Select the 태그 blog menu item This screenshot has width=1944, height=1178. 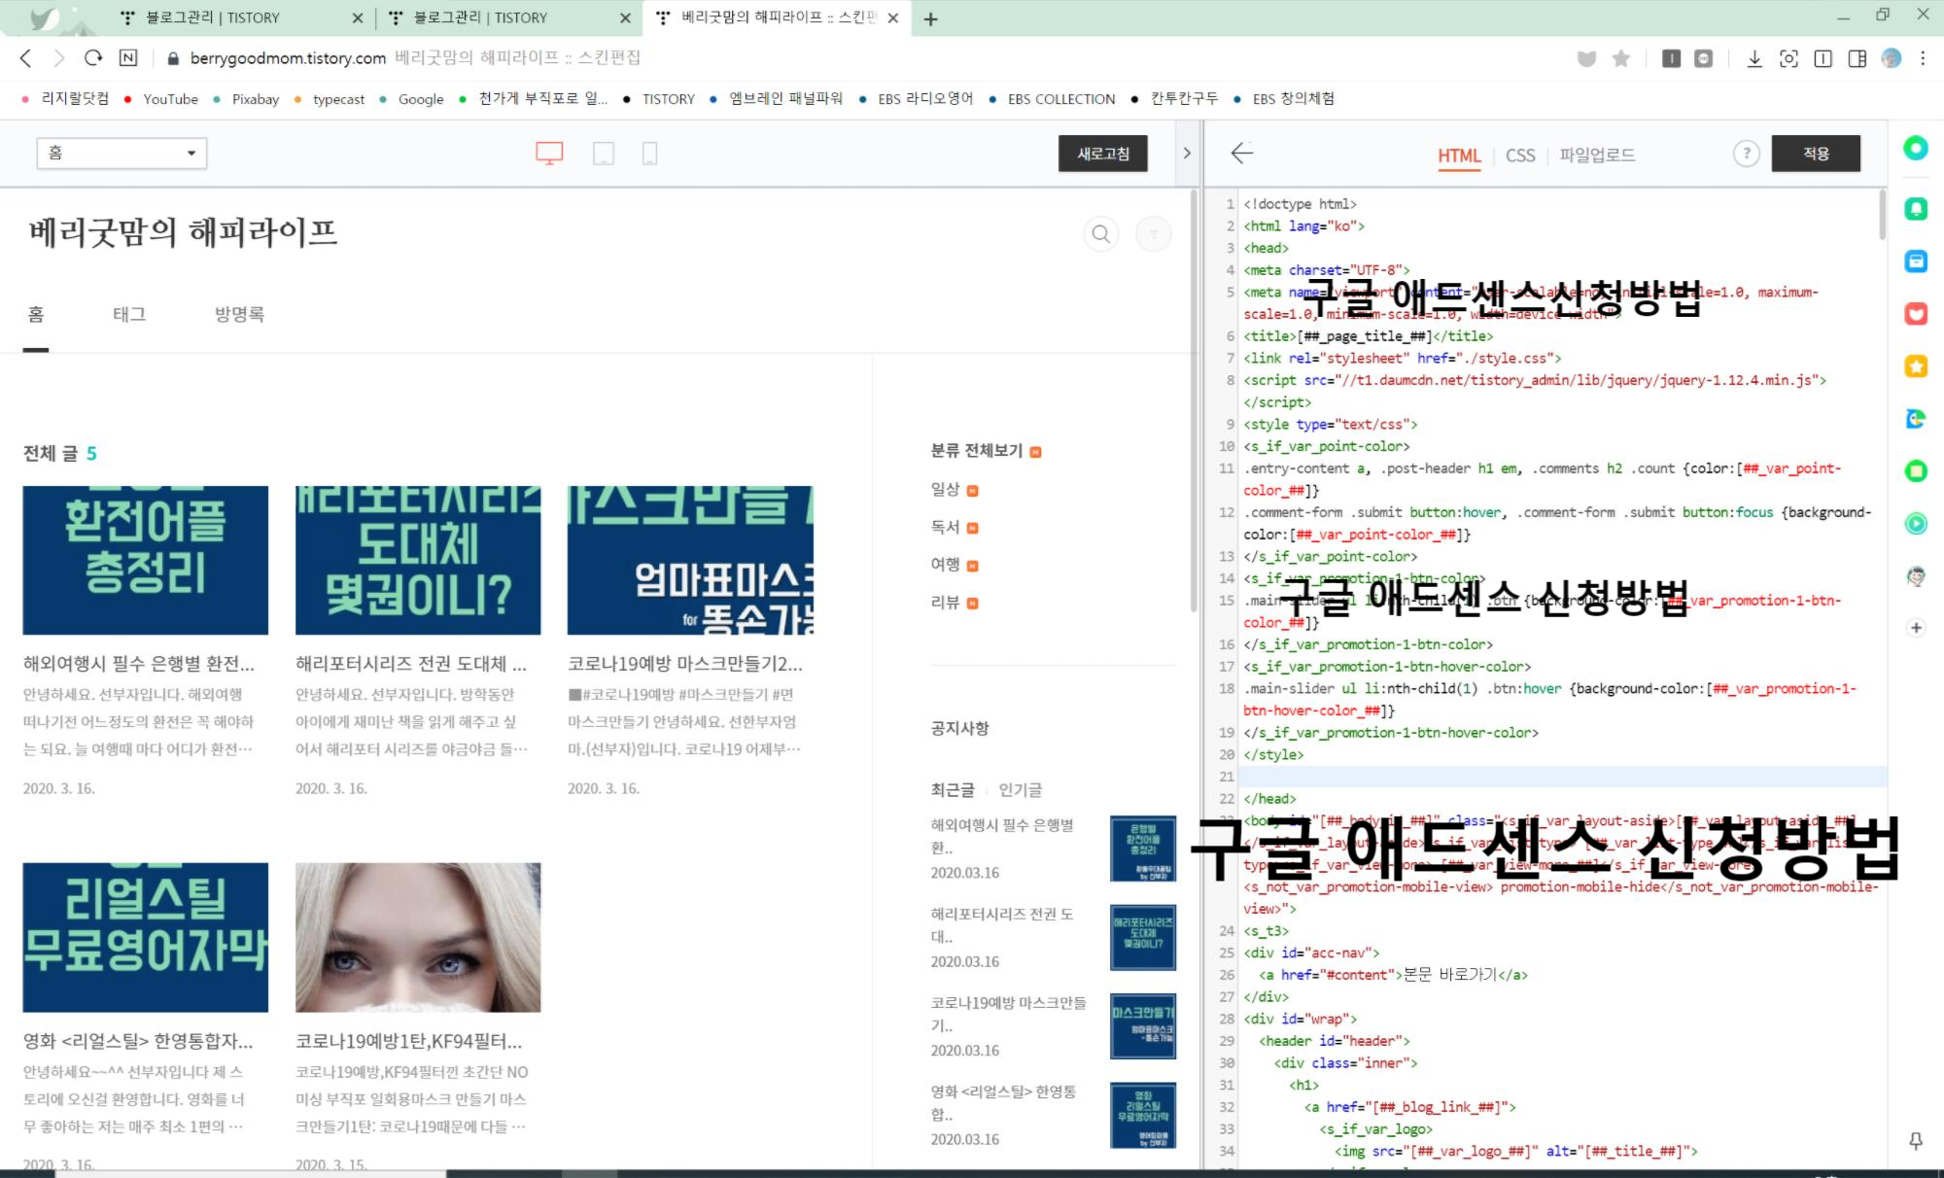pos(129,314)
